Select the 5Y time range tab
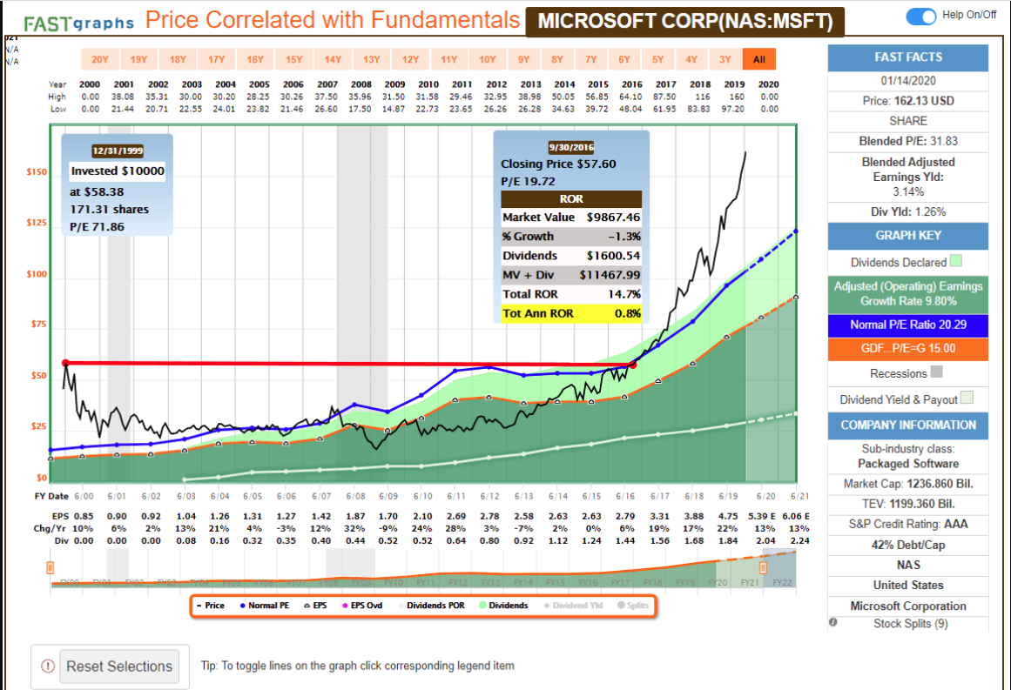1011x690 pixels. pos(657,59)
